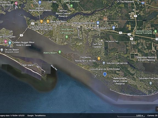Open the De Leo Beach gray pin
The width and height of the screenshot is (158, 118).
[2, 50]
